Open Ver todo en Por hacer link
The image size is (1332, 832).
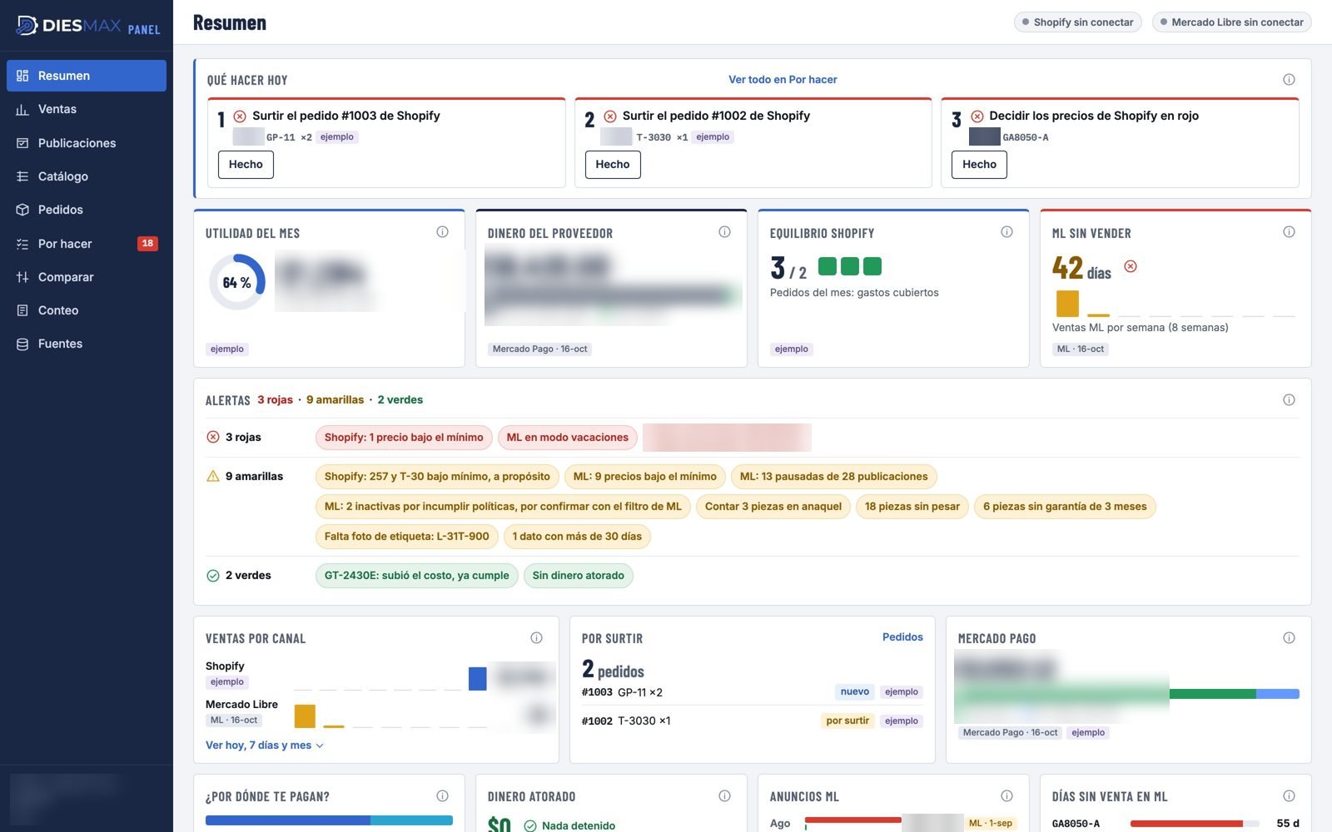tap(783, 80)
